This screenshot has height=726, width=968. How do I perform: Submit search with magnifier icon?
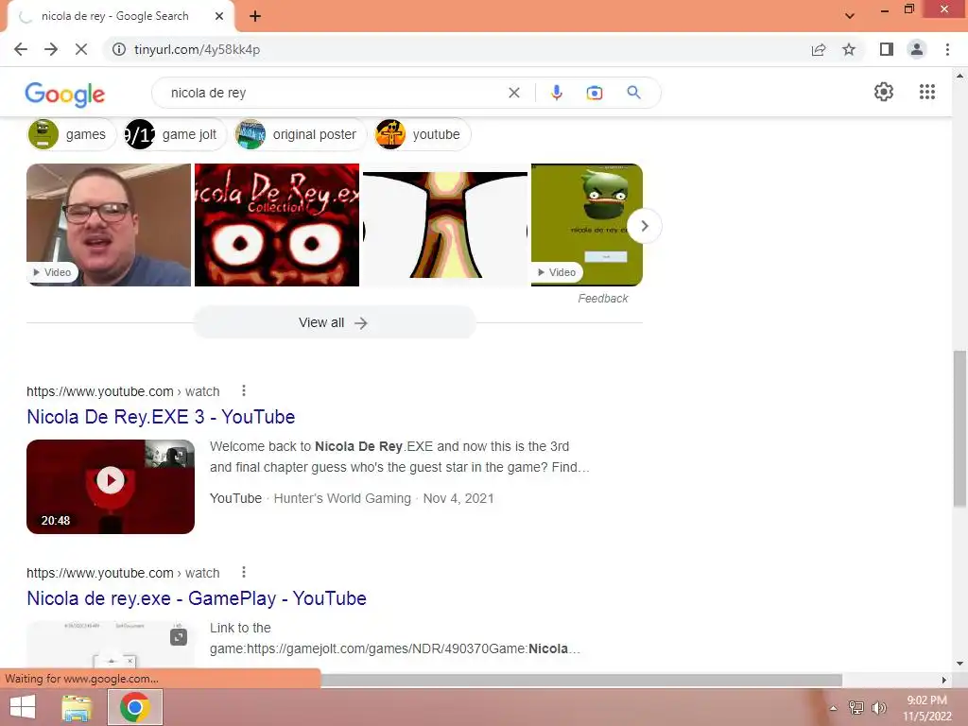click(x=633, y=93)
